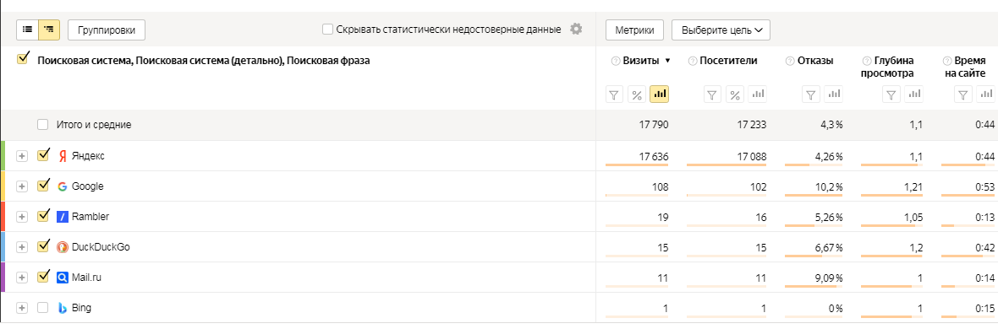Click help icon next to Посетители
998x329 pixels.
point(693,61)
